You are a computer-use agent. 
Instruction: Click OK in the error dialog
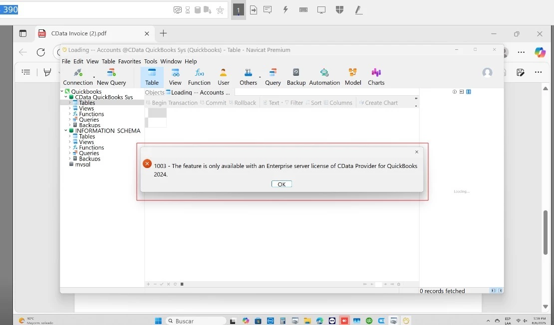click(x=281, y=184)
